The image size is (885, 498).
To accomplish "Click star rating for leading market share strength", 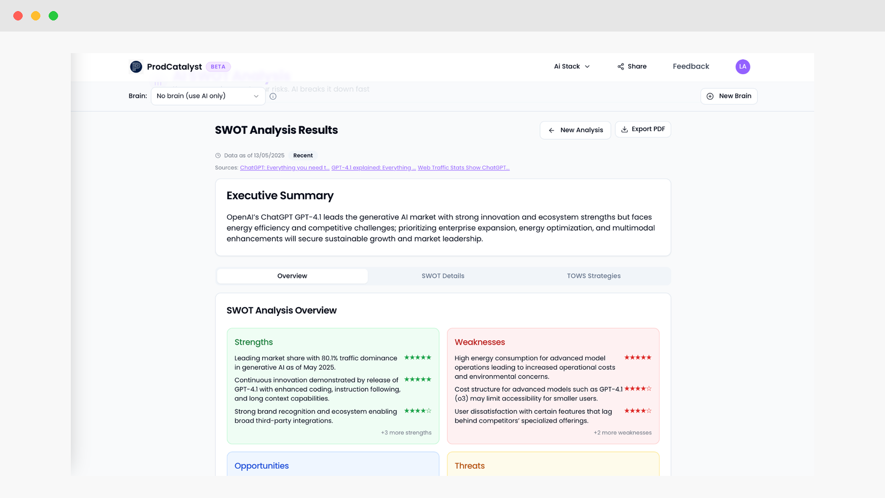I will (418, 357).
